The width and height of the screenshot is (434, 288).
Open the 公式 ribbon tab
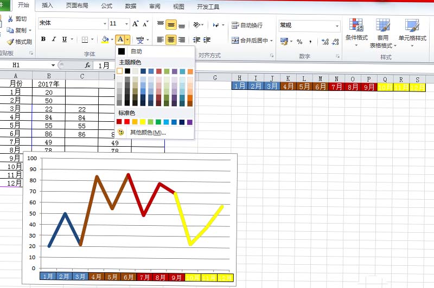106,6
